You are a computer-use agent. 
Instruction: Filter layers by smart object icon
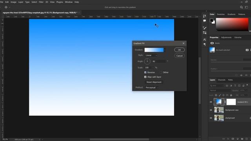[243, 86]
